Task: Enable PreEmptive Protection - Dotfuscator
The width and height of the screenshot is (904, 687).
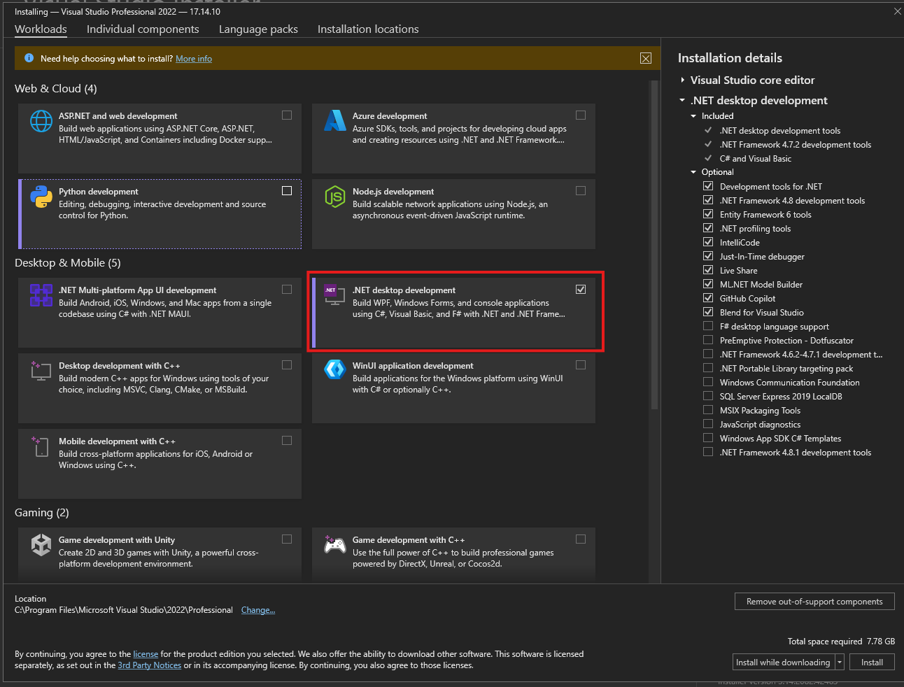Action: point(708,340)
